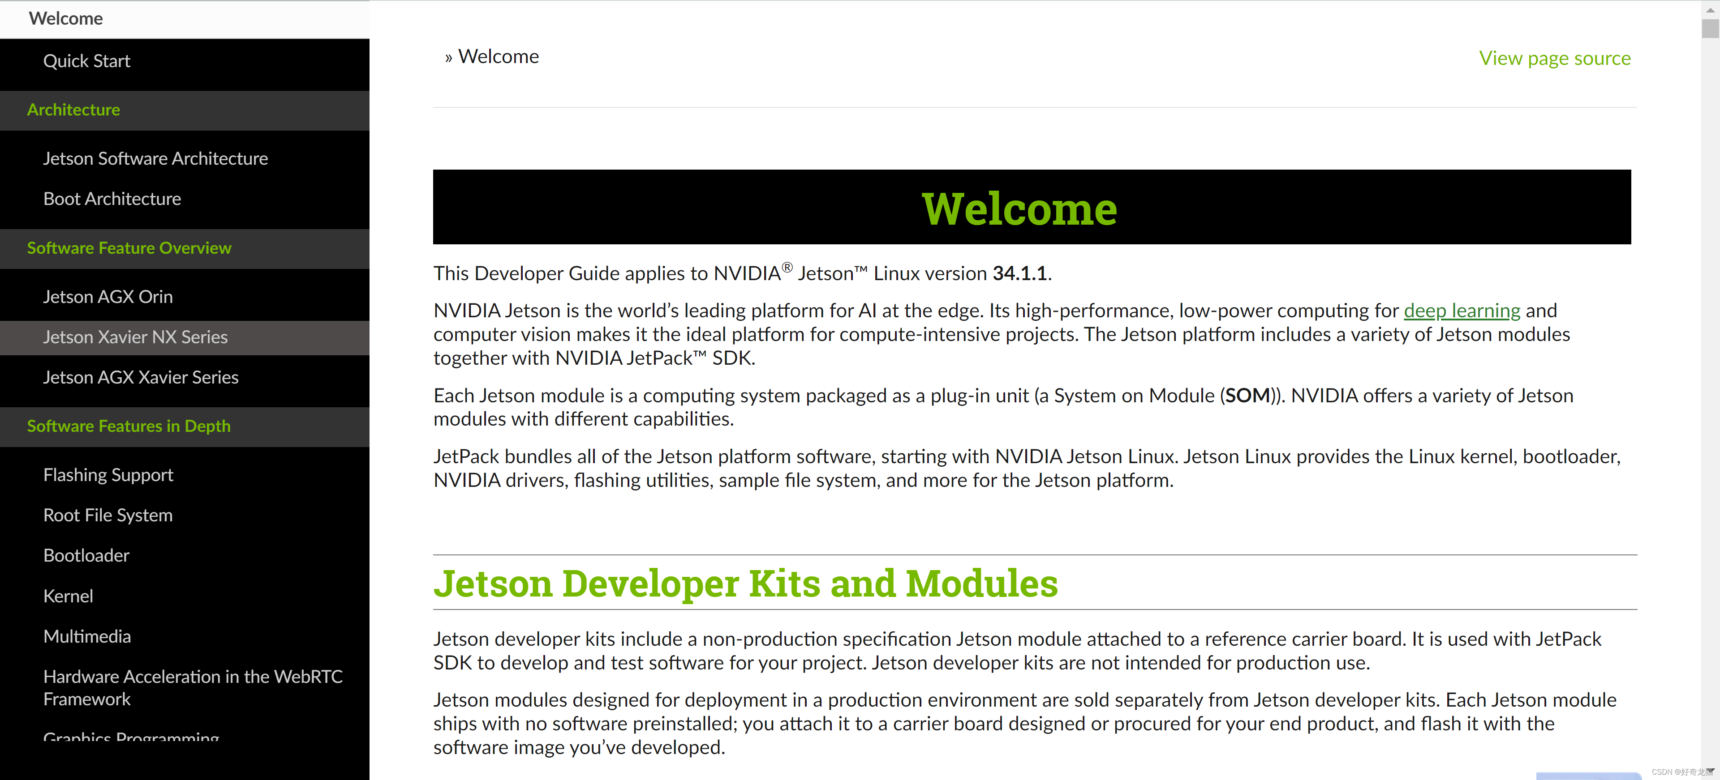This screenshot has height=780, width=1720.
Task: Open Flashing Support section
Action: click(x=108, y=475)
